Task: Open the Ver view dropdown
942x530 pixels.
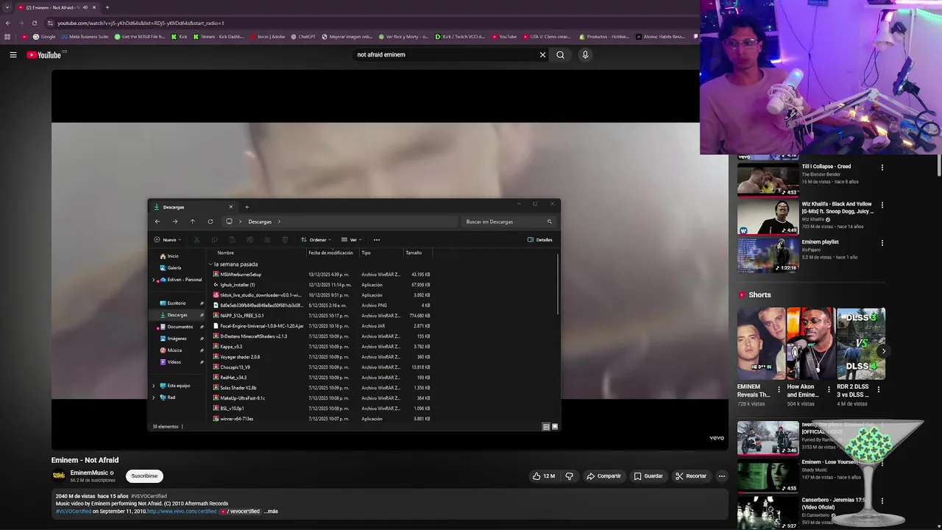Action: [351, 240]
